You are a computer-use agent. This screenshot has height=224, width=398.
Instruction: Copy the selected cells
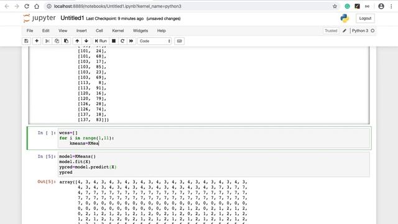click(57, 41)
